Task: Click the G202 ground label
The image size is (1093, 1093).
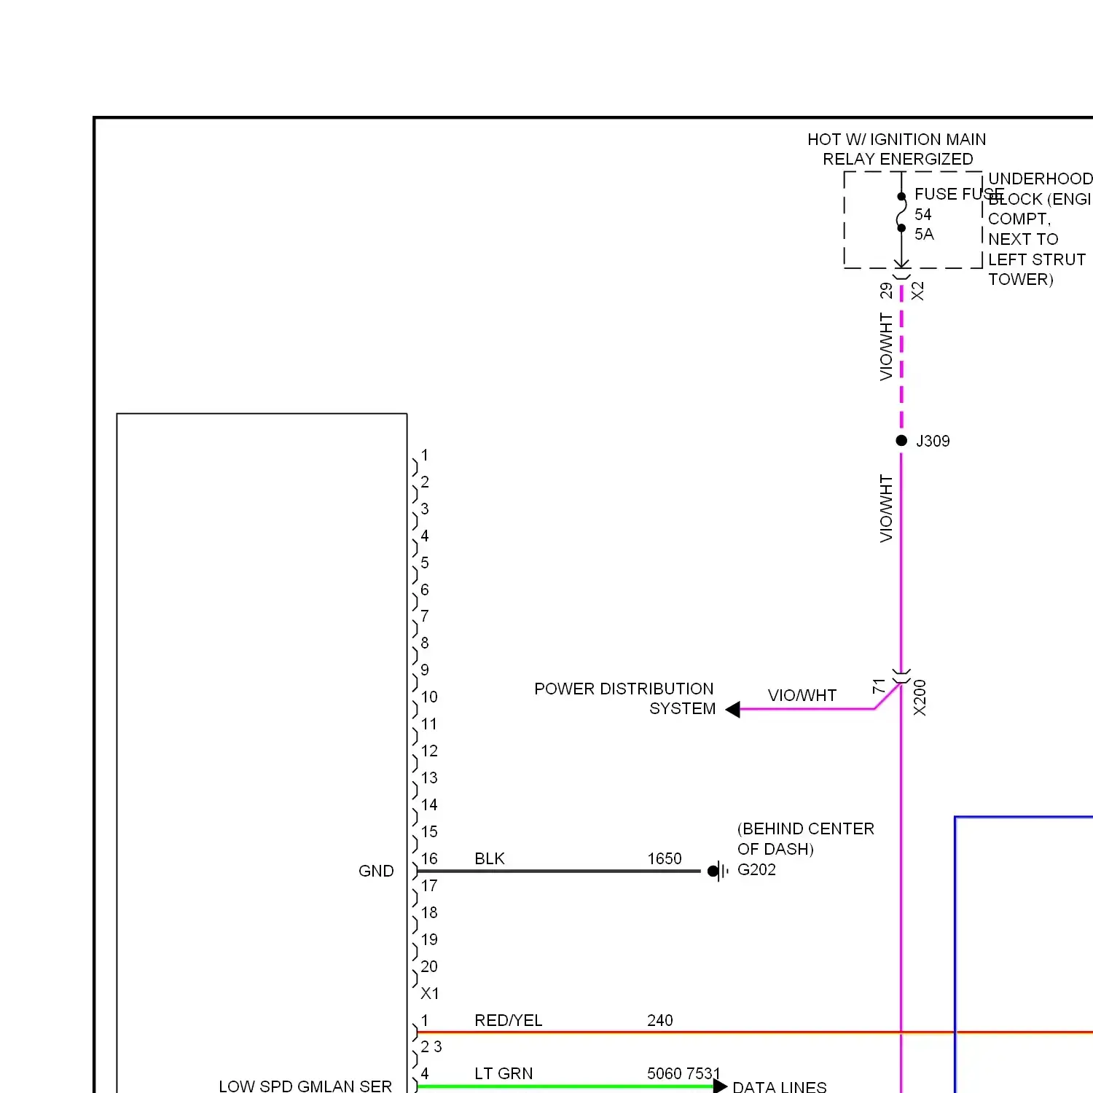Action: tap(756, 869)
